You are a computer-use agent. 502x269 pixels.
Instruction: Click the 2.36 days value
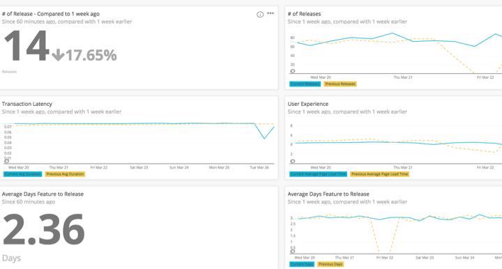pos(43,230)
